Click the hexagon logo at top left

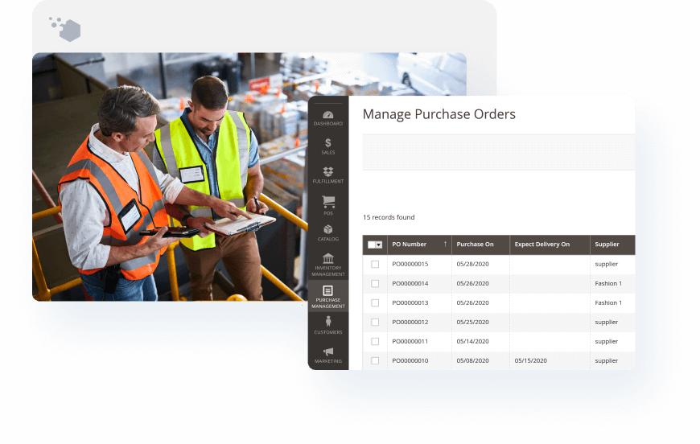click(68, 30)
